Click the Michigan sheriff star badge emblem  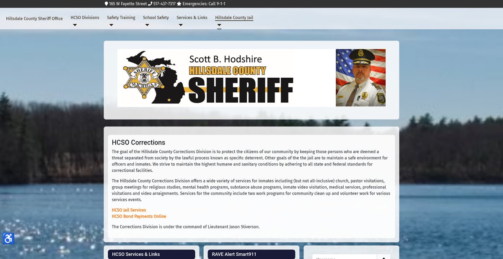(x=143, y=78)
